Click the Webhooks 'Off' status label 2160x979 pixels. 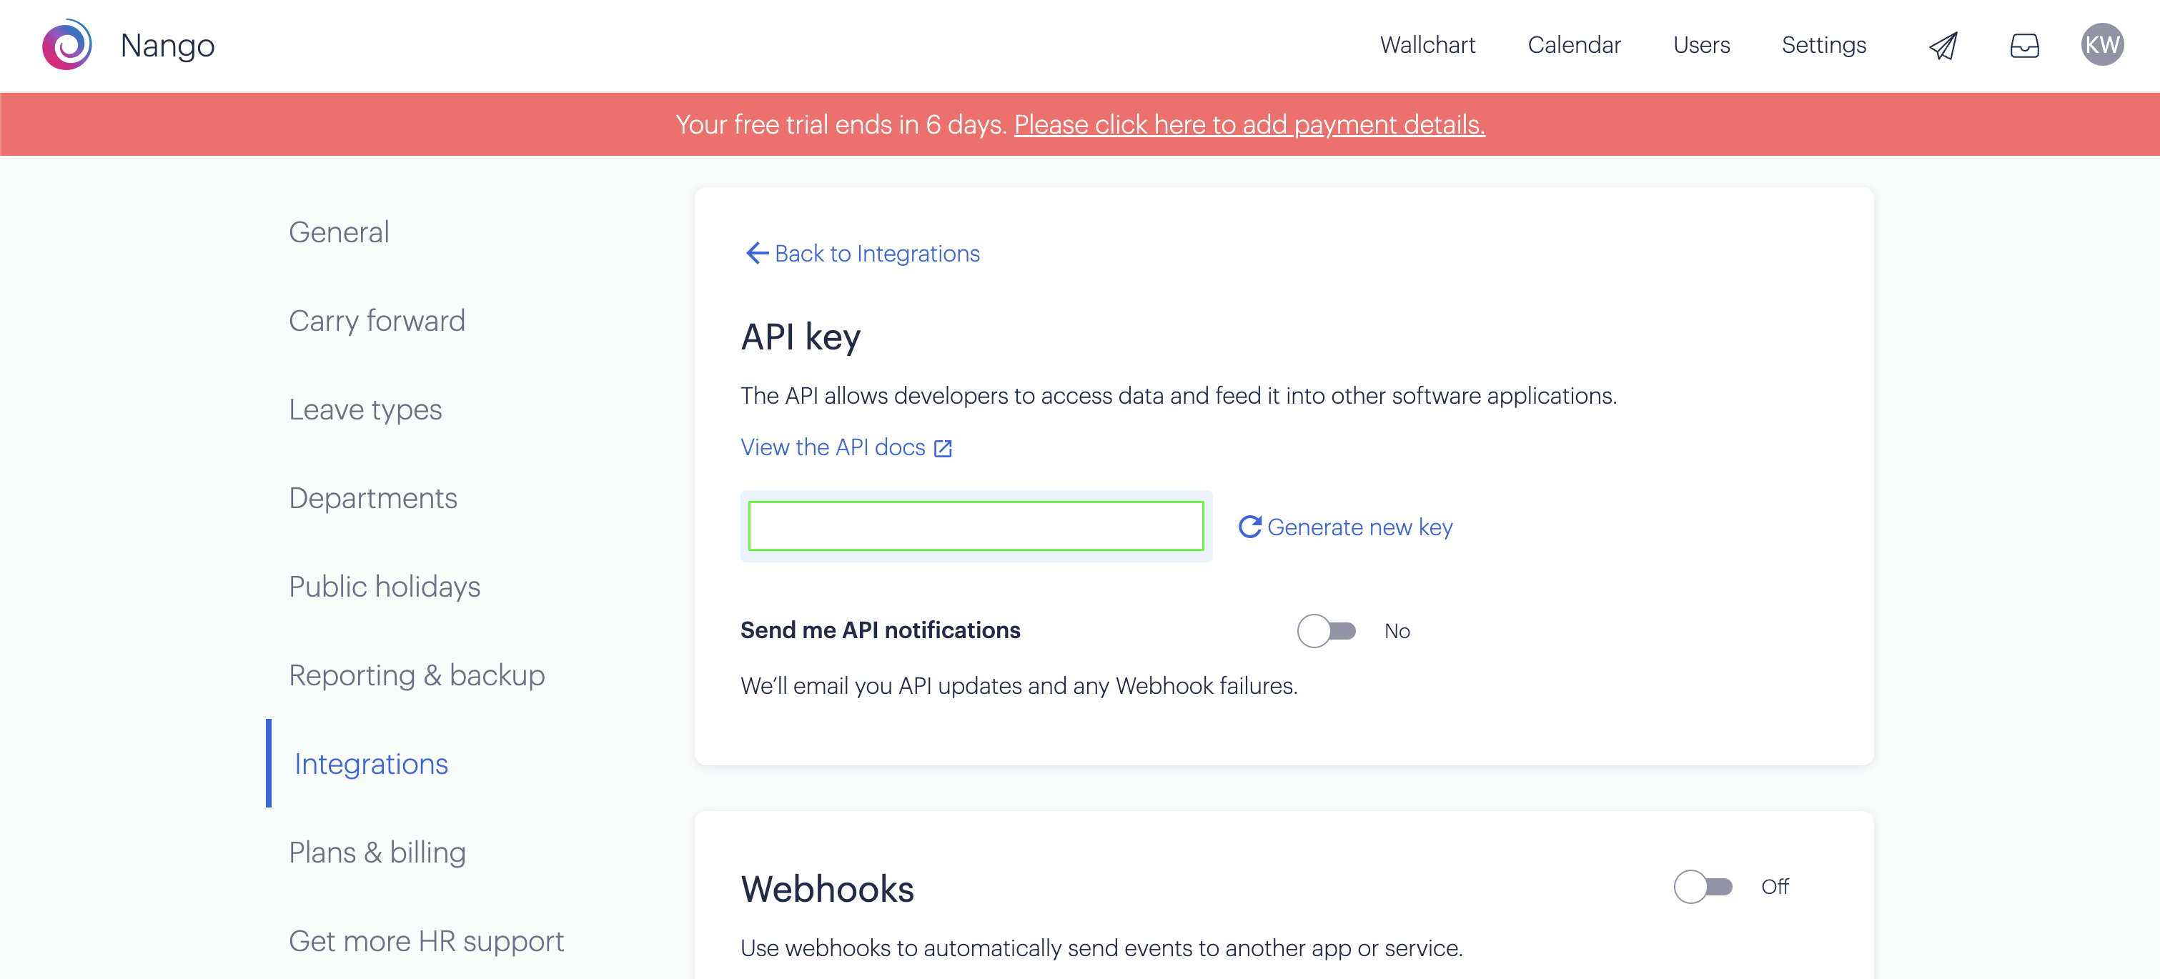[1774, 887]
